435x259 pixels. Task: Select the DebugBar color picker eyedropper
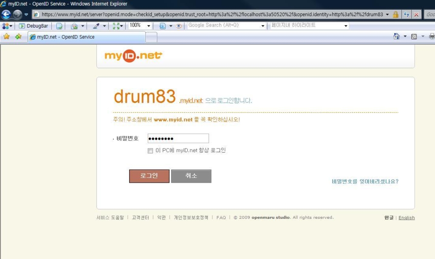click(x=96, y=26)
